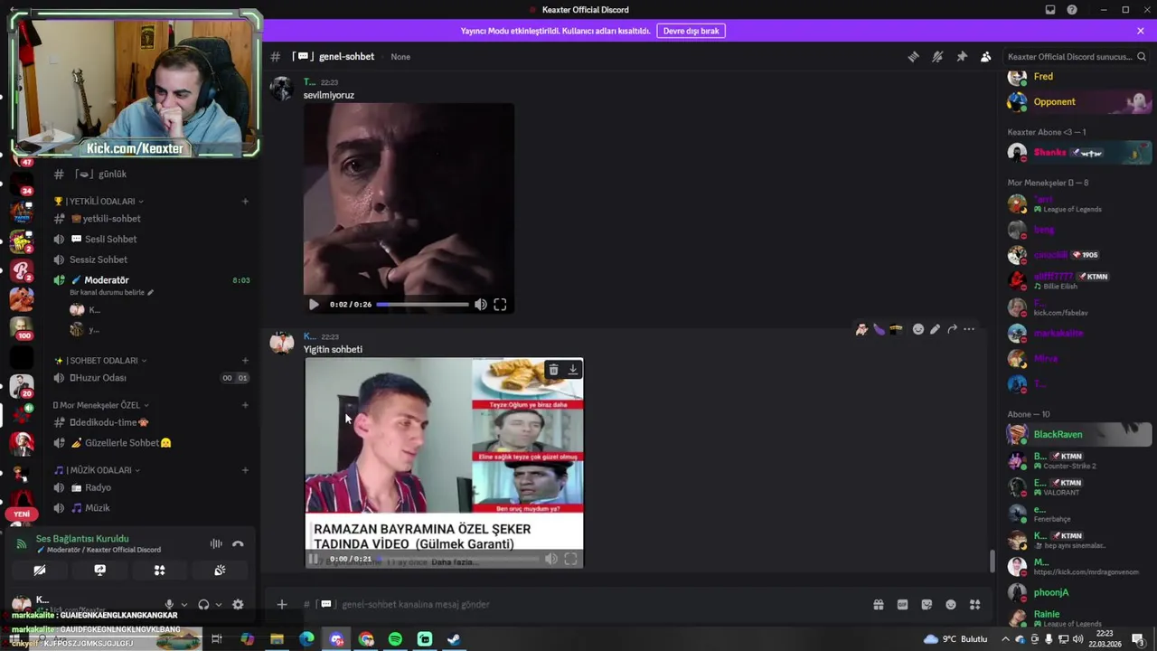Edit the Yigitin sohbeti message
The image size is (1157, 651).
click(x=935, y=329)
